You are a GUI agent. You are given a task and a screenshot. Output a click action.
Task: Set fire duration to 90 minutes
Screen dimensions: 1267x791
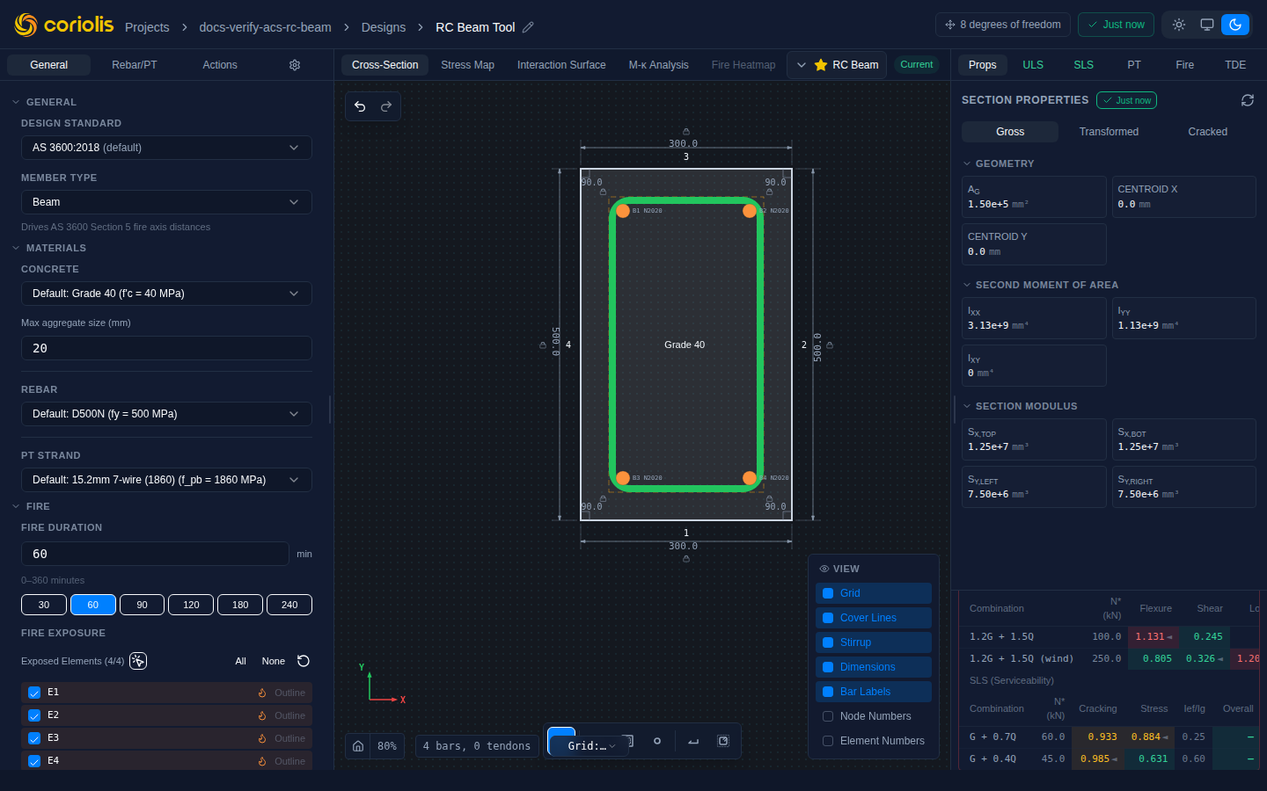[x=142, y=605]
